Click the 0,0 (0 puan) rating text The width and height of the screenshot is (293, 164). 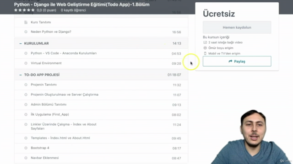(x=46, y=10)
